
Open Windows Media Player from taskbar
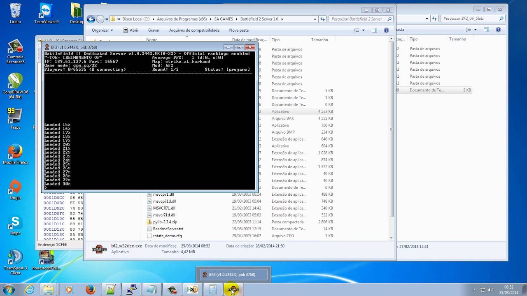click(70, 289)
